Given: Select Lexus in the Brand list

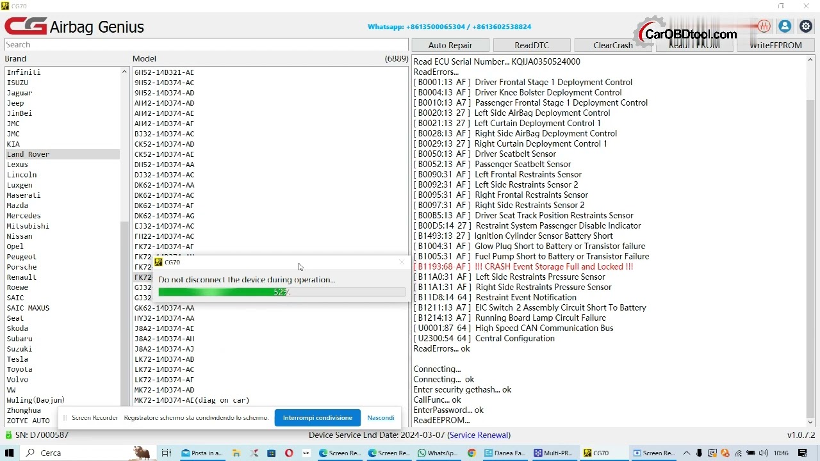Looking at the screenshot, I should [62, 165].
